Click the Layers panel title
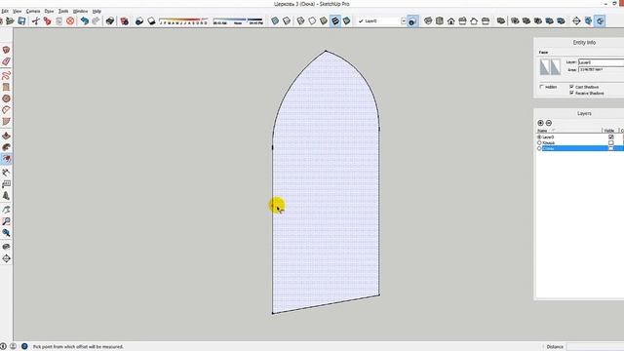 pos(584,113)
